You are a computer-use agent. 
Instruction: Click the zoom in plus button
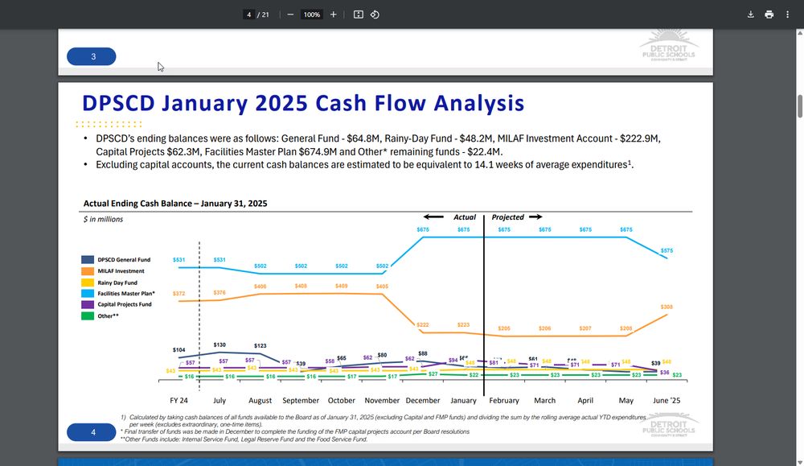pyautogui.click(x=334, y=14)
